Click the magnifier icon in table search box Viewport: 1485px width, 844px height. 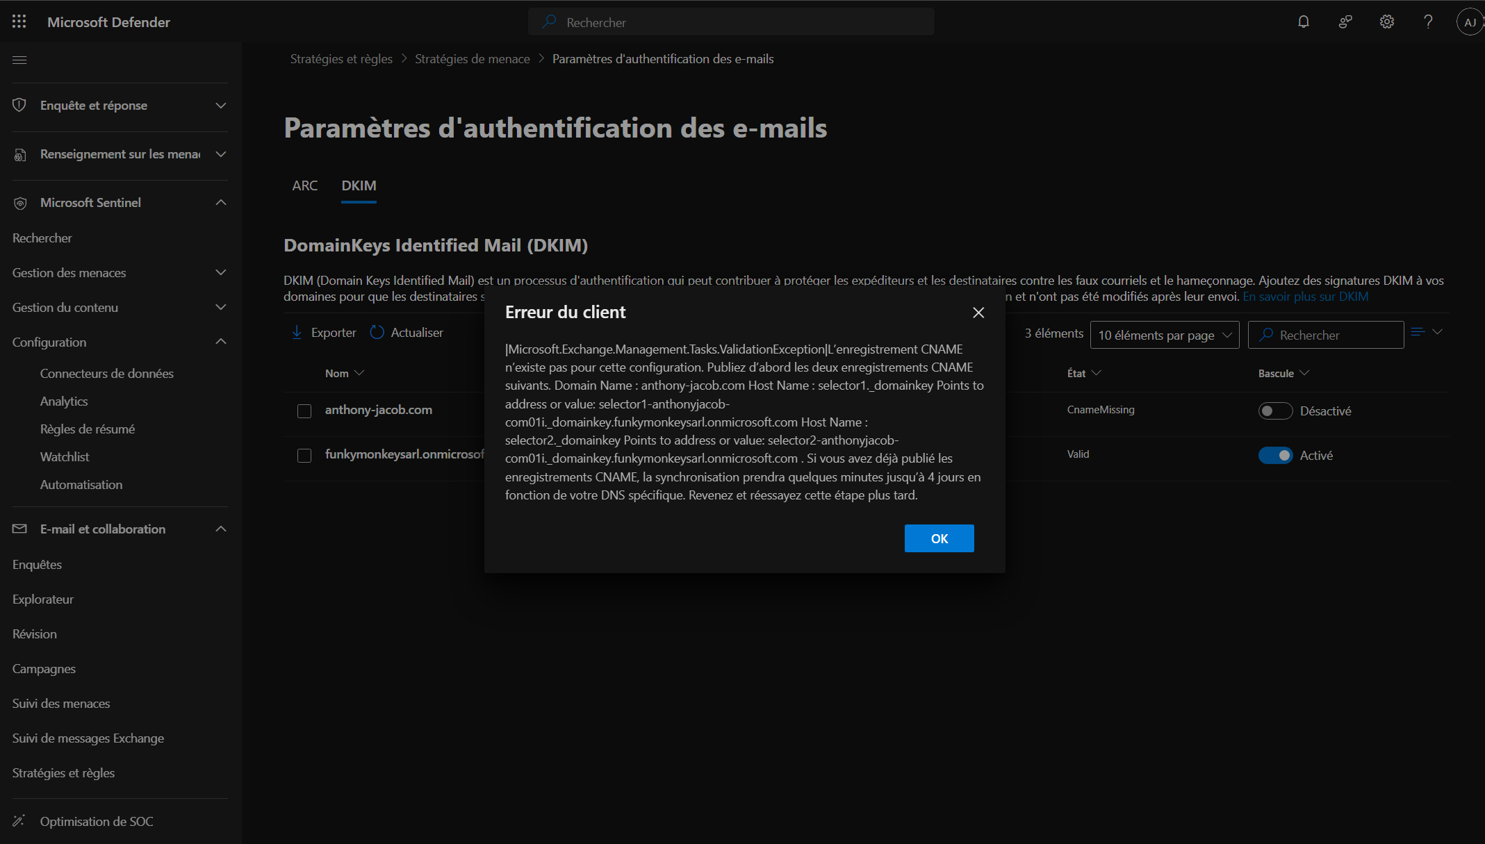1266,335
